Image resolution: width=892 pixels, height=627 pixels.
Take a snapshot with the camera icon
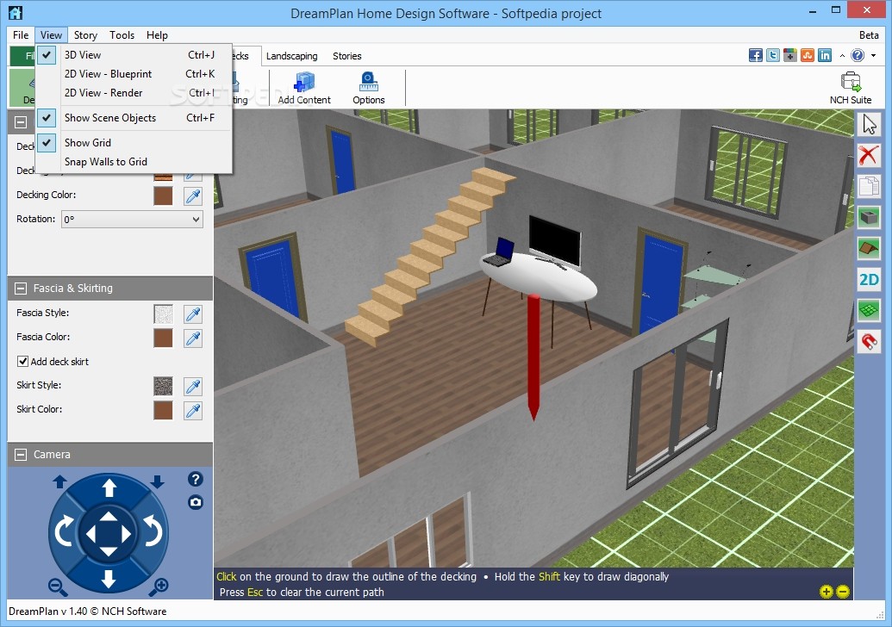coord(195,502)
